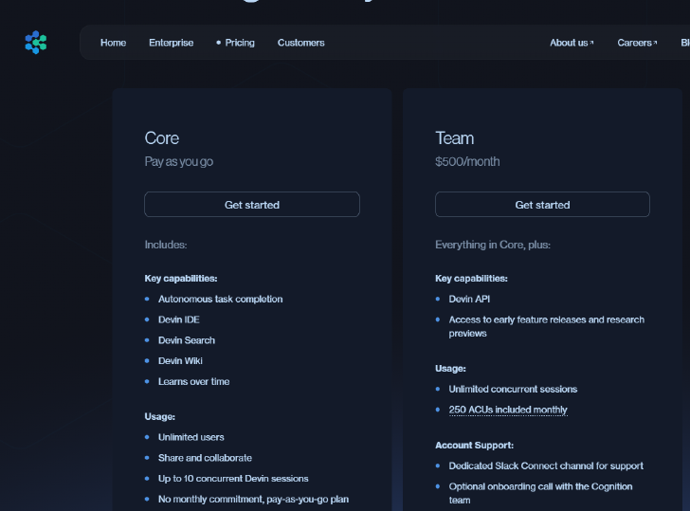Click Usage: heading in Team card
The width and height of the screenshot is (690, 511).
[x=450, y=369]
